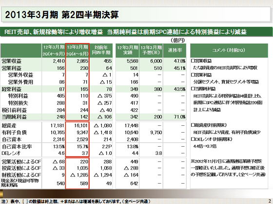This screenshot has width=273, height=204.
Task: Click the 自己資本比率 row label
Action: pyautogui.click(x=17, y=146)
